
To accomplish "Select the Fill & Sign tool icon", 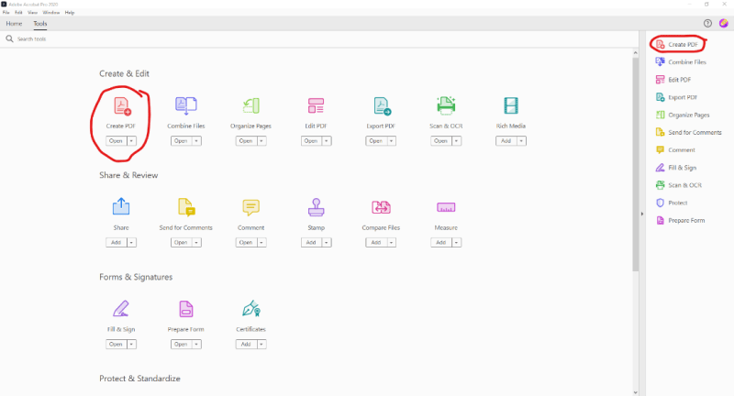I will coord(121,309).
